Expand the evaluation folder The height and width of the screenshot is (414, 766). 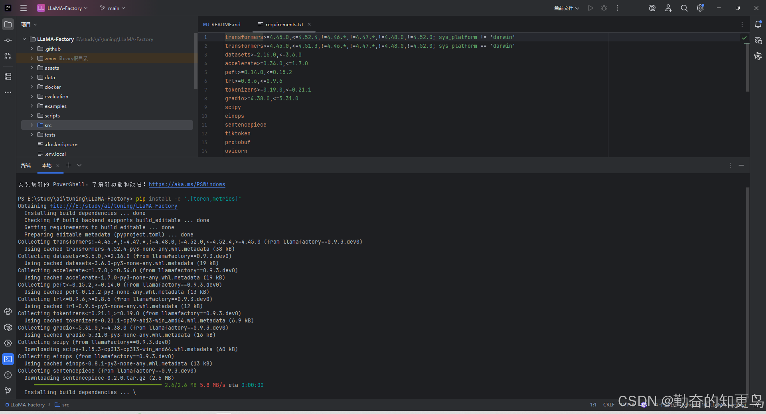click(x=32, y=96)
